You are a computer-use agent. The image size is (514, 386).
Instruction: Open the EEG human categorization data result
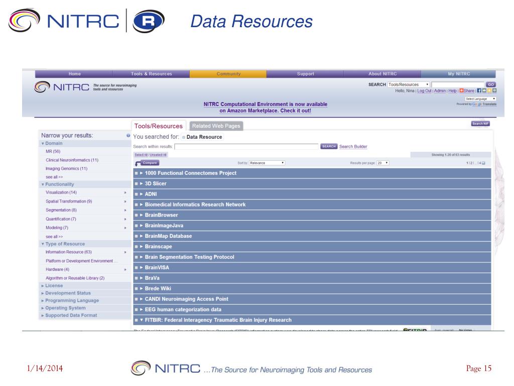click(x=183, y=310)
